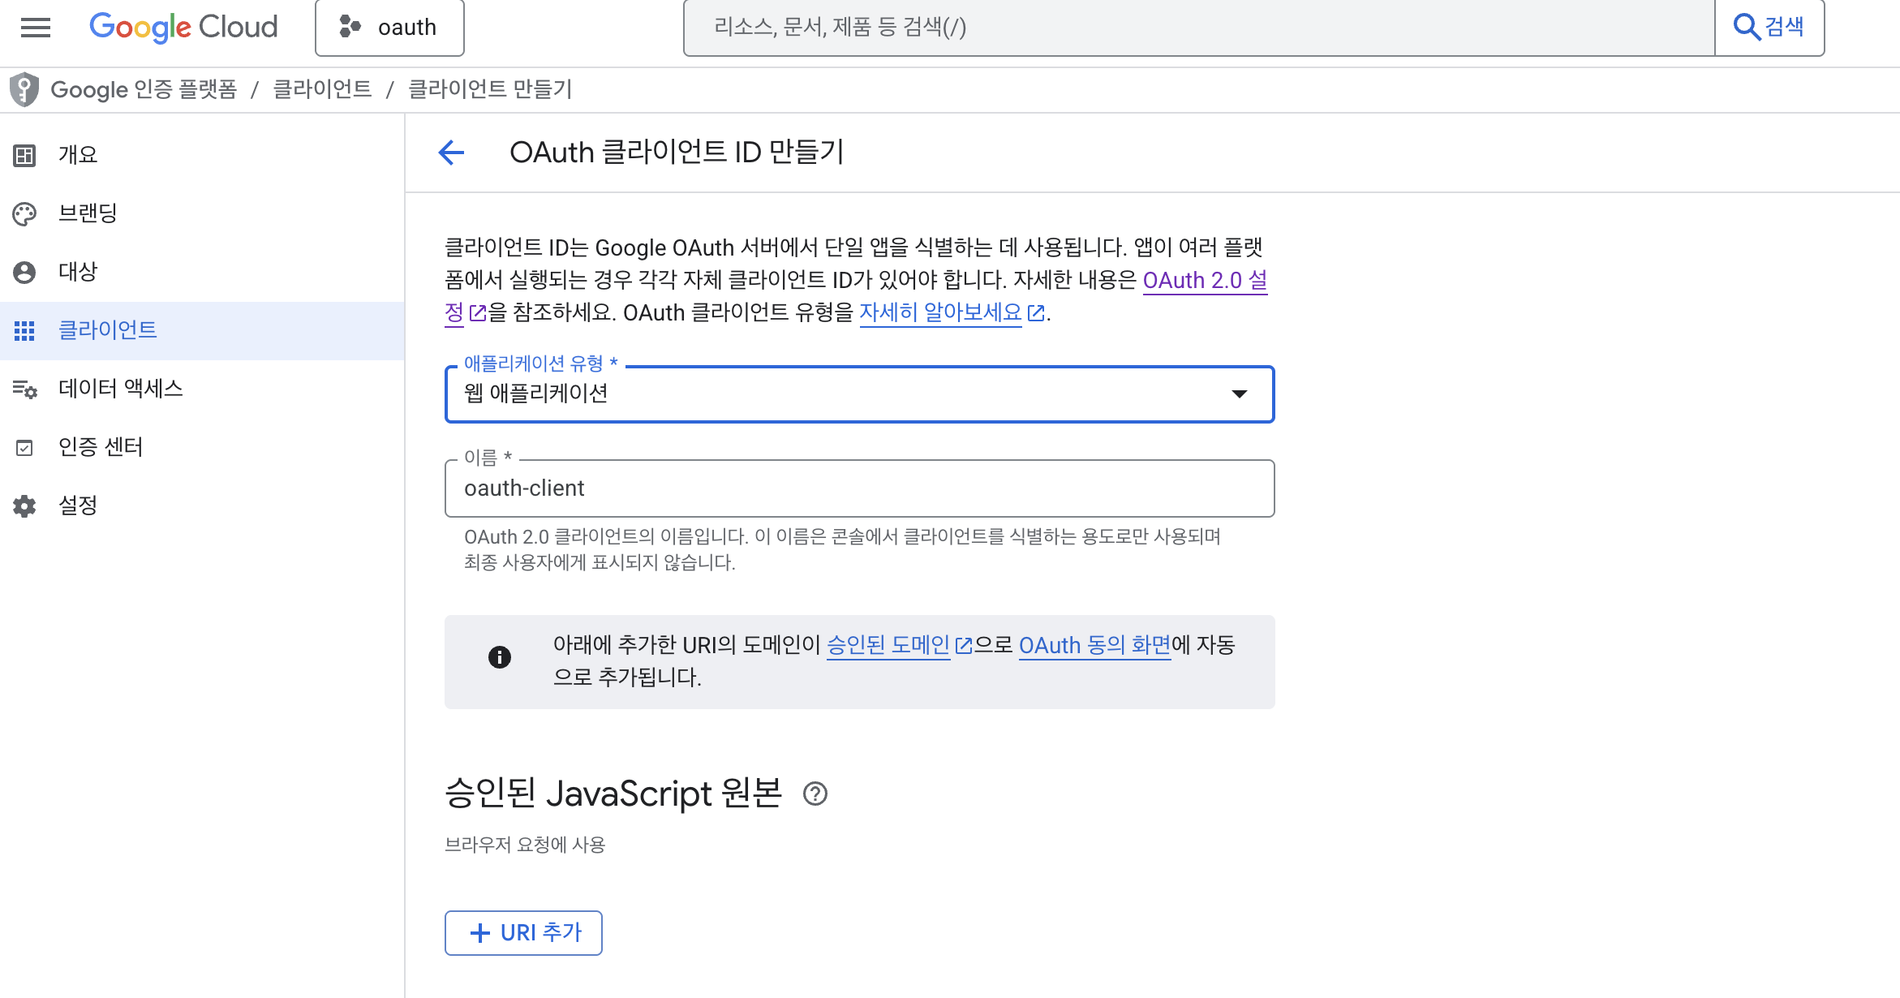This screenshot has width=1900, height=998.
Task: Click the 설정 gear icon
Action: point(24,506)
